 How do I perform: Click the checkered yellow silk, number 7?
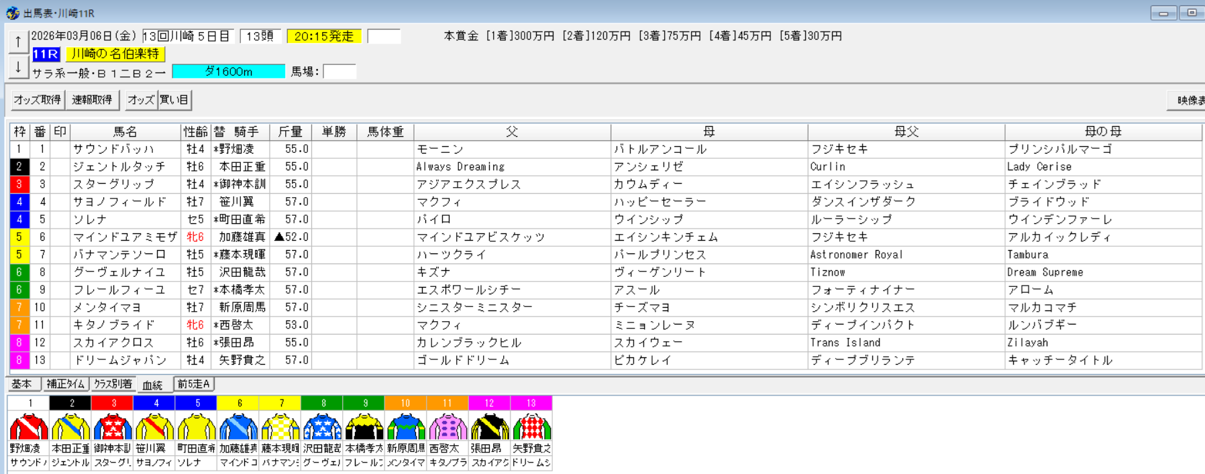click(x=280, y=426)
